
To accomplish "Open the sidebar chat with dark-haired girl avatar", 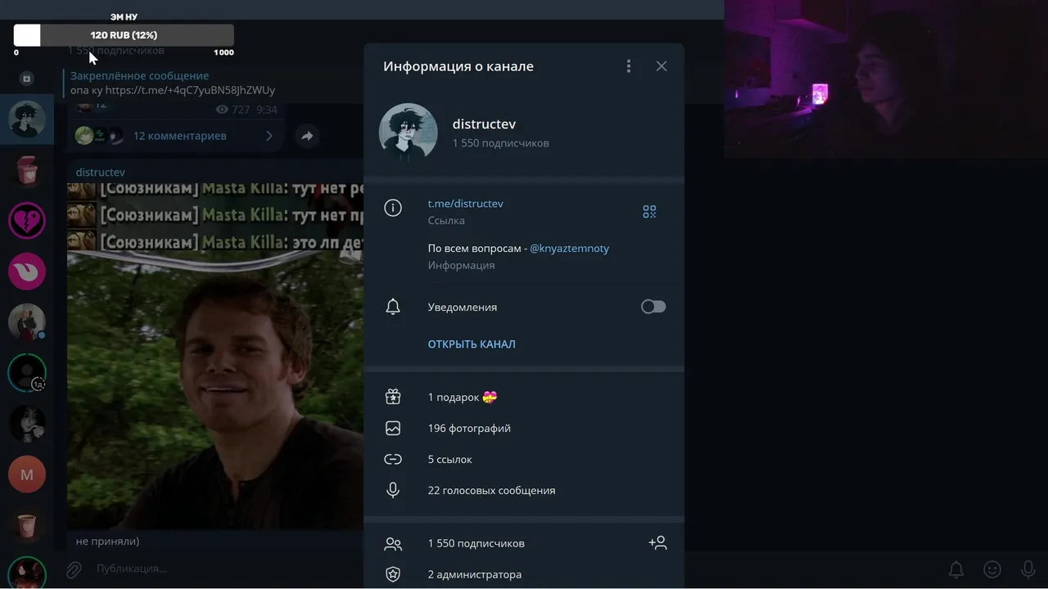I will (27, 424).
